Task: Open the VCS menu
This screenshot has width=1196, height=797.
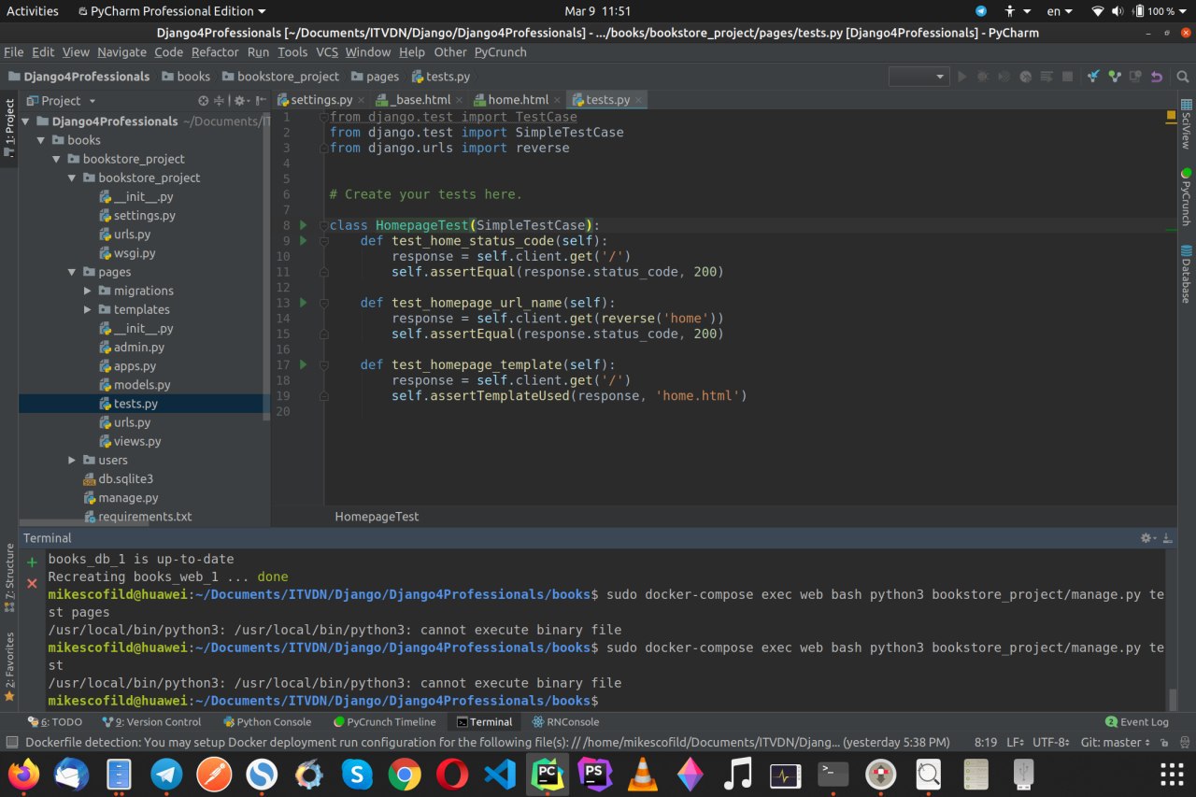Action: tap(326, 52)
